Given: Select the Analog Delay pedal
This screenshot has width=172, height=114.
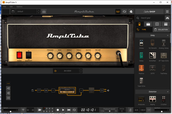Looking at the screenshot, I should (164, 43).
